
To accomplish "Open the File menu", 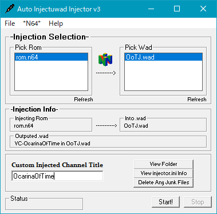I will coord(10,23).
